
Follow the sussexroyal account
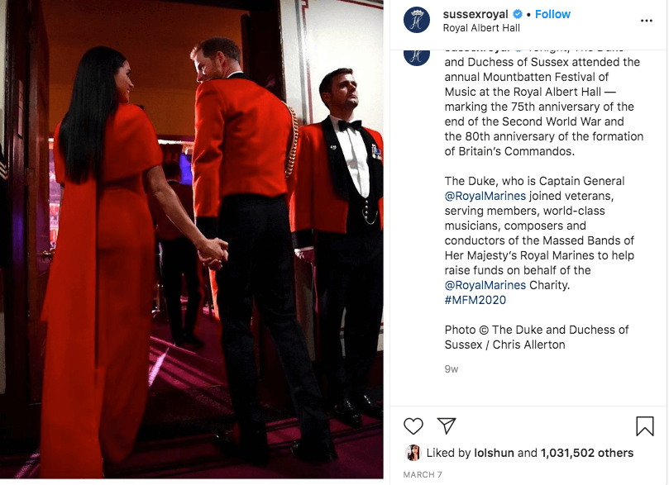(x=552, y=15)
